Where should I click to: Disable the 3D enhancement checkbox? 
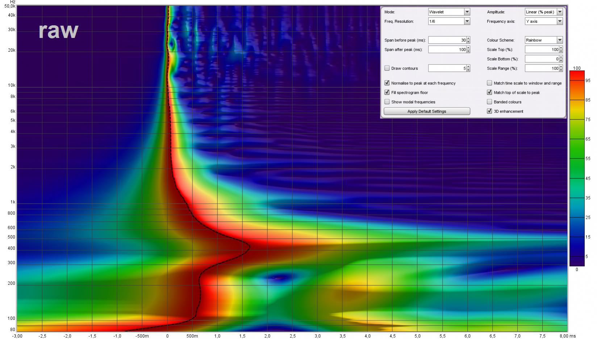(x=489, y=111)
